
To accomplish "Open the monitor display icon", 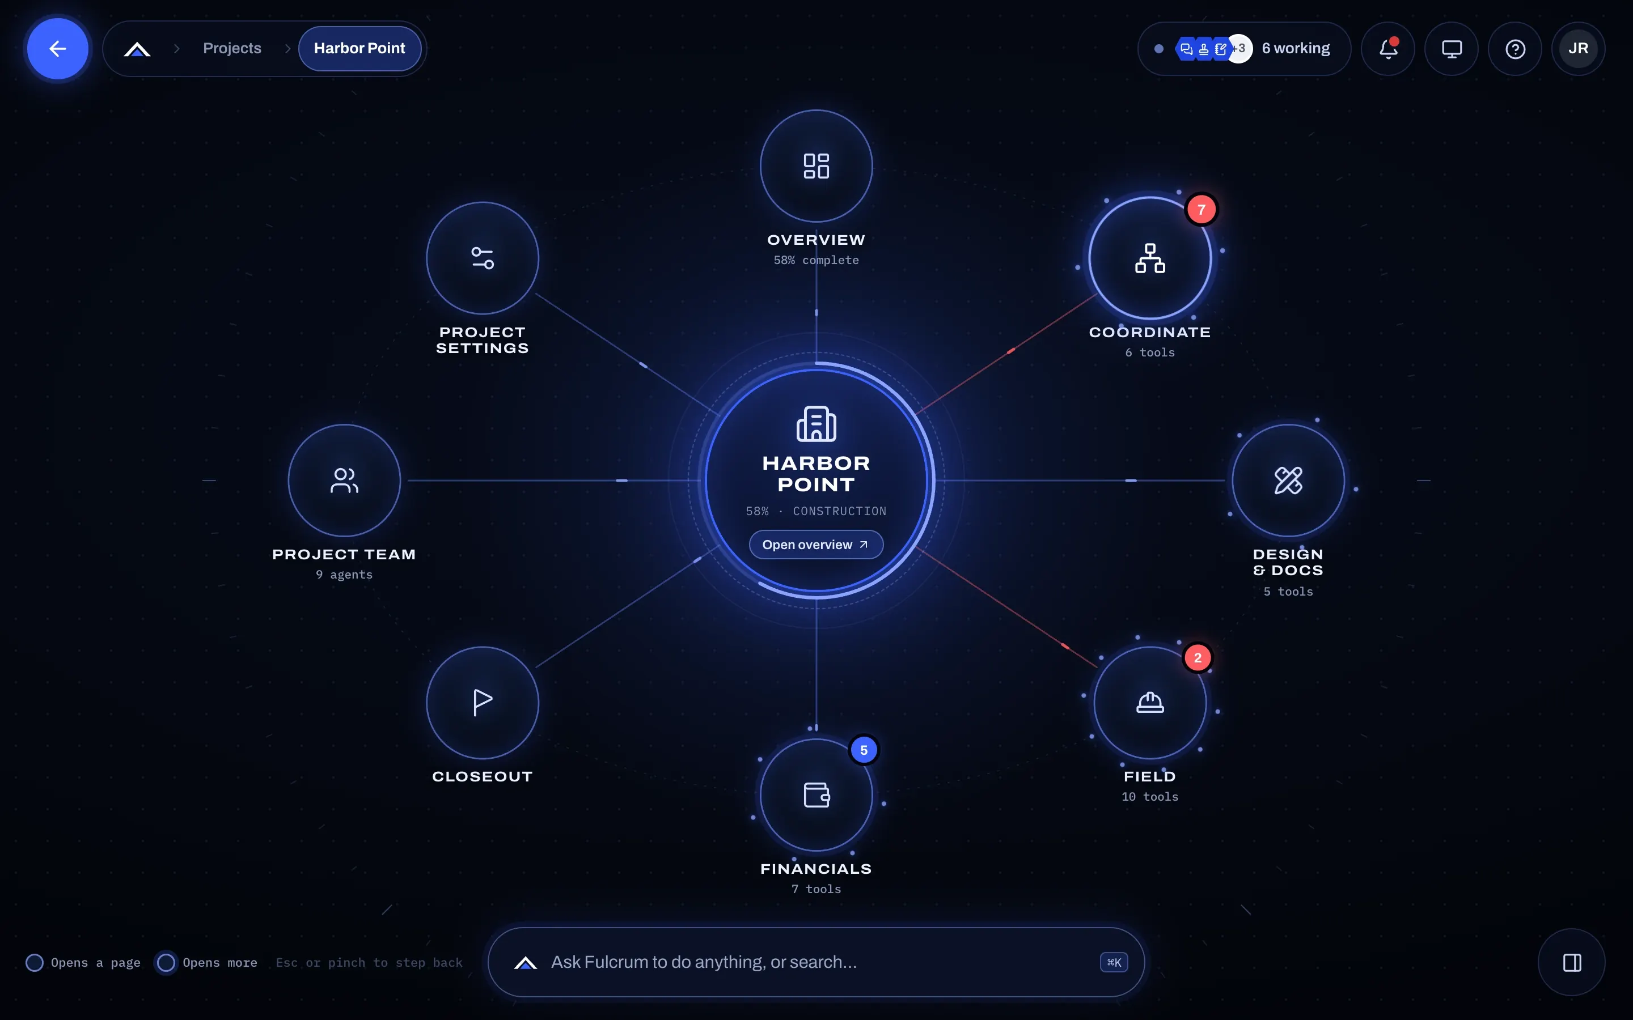I will tap(1452, 49).
